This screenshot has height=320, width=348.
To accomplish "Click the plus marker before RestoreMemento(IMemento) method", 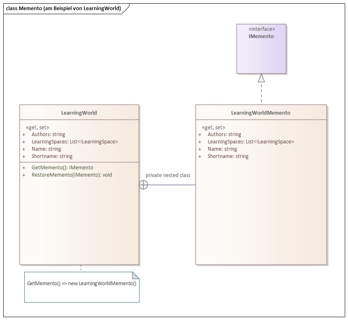I will (24, 175).
